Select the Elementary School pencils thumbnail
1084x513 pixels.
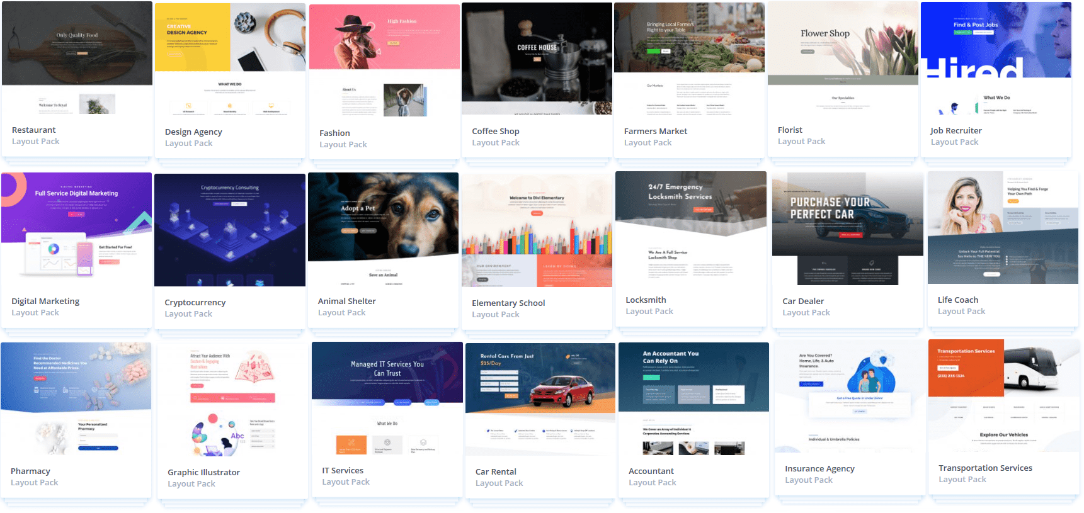[537, 230]
